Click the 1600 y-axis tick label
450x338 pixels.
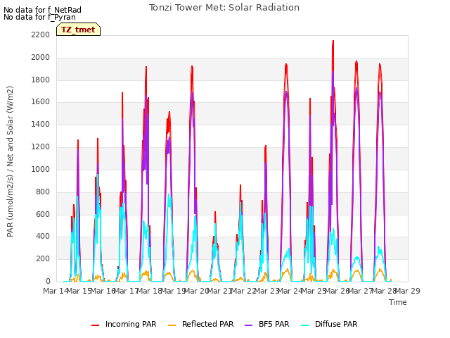click(41, 101)
